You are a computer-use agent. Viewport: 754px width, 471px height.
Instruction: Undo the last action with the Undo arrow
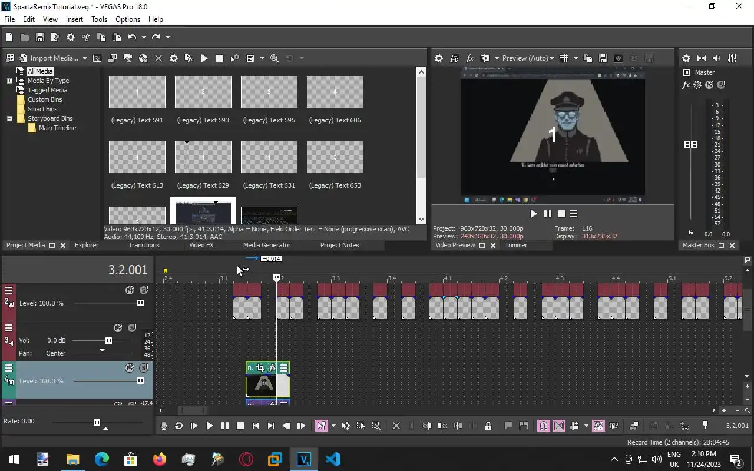(132, 37)
